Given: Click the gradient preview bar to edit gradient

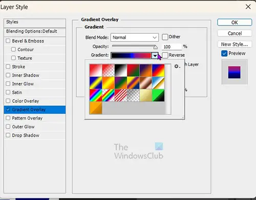Looking at the screenshot, I should pyautogui.click(x=131, y=56).
